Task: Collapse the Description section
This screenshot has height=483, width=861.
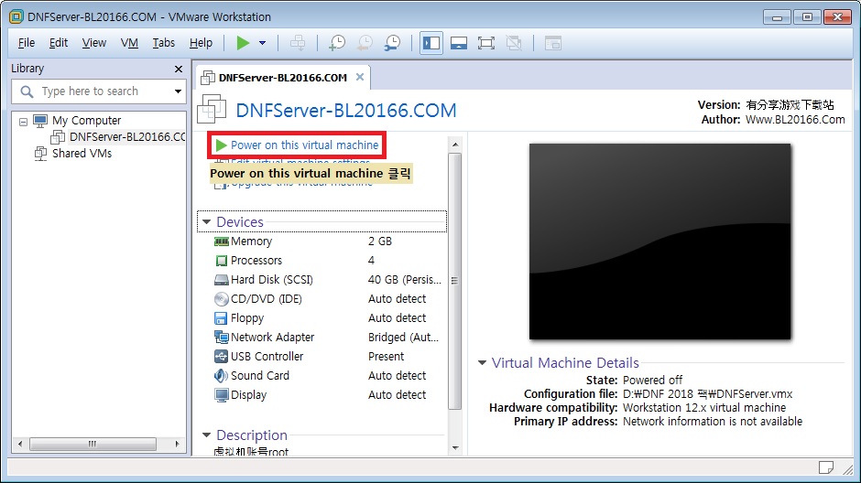Action: coord(206,435)
